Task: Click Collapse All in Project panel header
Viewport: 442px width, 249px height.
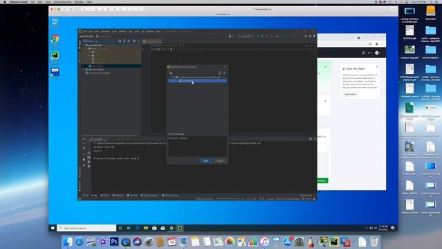Action: (129, 41)
